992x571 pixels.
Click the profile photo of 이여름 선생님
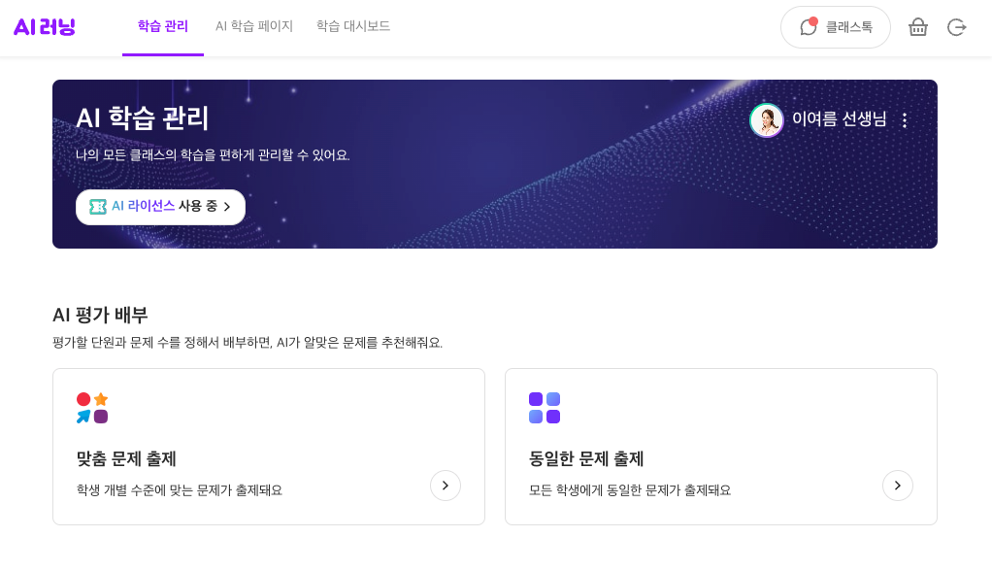point(767,120)
